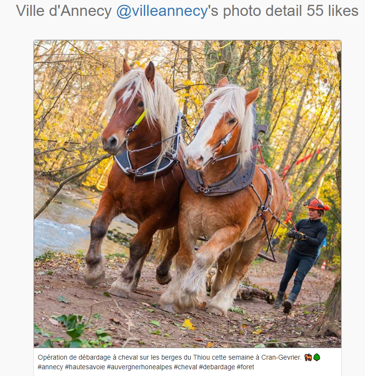
Task: Click the horse emoji in the caption
Action: 308,357
